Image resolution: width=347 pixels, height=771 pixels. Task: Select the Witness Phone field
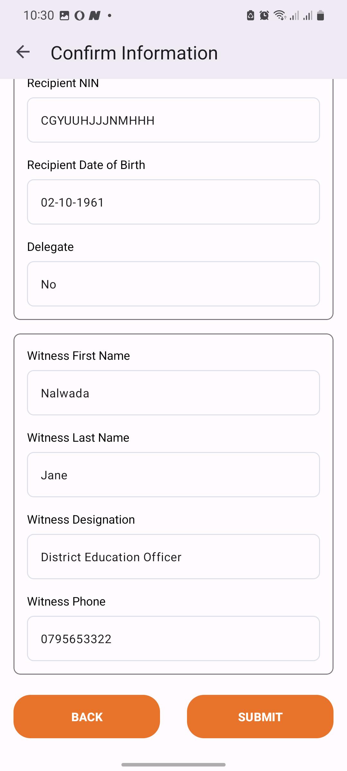173,639
